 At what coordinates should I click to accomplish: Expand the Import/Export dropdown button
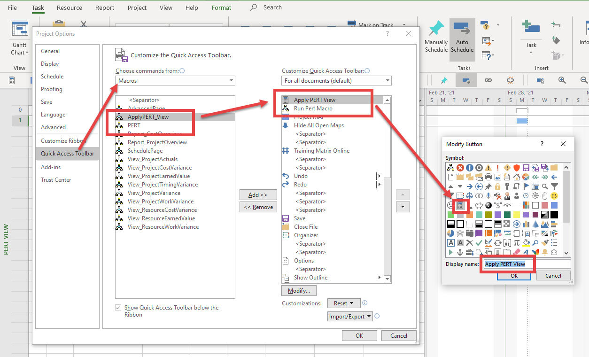(350, 317)
